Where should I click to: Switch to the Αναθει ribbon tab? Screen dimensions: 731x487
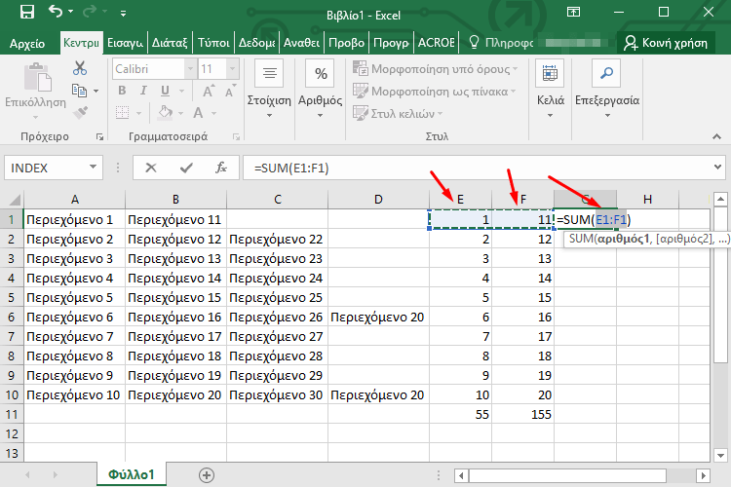click(x=301, y=43)
